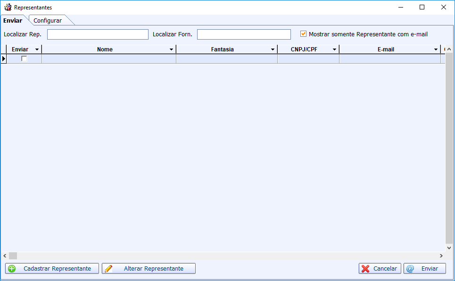Uncheck Mostrar somente Representante com e-mail
Image resolution: width=455 pixels, height=281 pixels.
(304, 34)
